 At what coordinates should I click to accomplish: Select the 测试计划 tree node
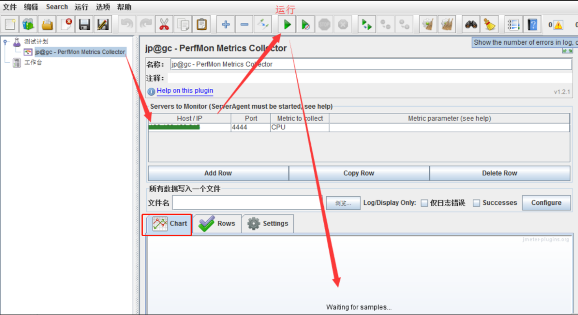[x=36, y=42]
